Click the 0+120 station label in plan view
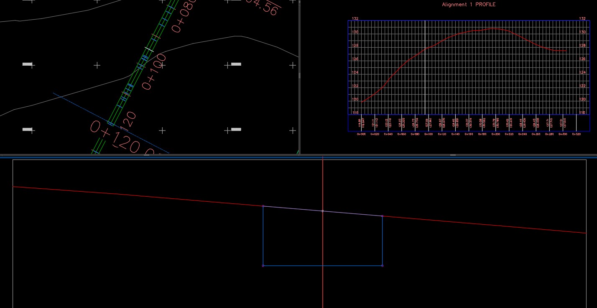This screenshot has height=308, width=597. tap(114, 137)
